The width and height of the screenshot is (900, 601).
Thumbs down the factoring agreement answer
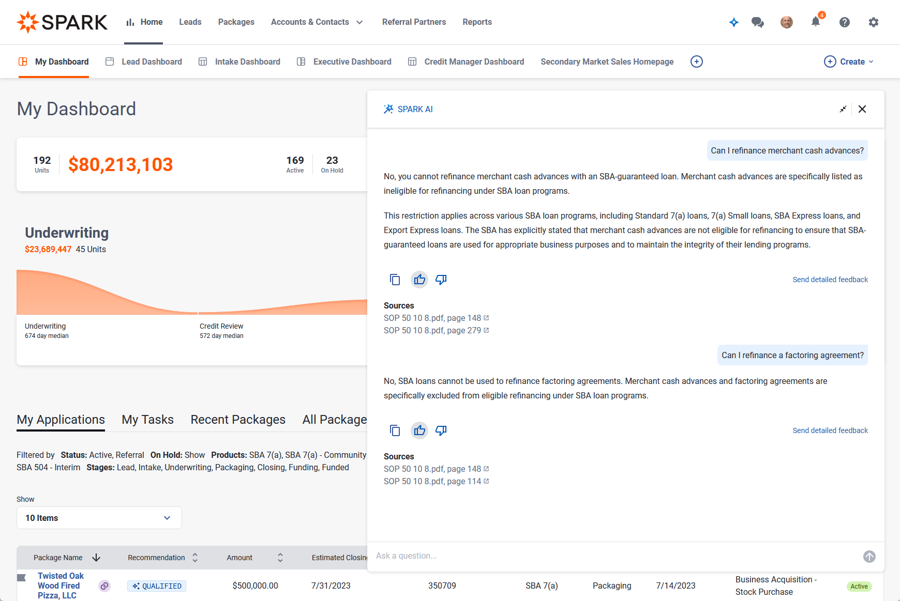click(x=441, y=430)
